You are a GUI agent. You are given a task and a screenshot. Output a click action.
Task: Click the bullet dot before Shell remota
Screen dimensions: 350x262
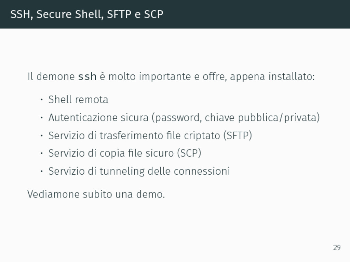pos(41,100)
